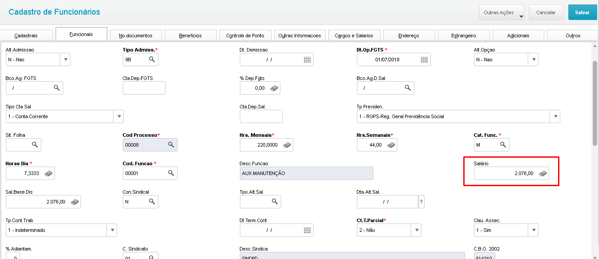This screenshot has width=599, height=259.
Task: Open lookup magnifier for Bco.Ag.D.Sal
Action: (408, 88)
